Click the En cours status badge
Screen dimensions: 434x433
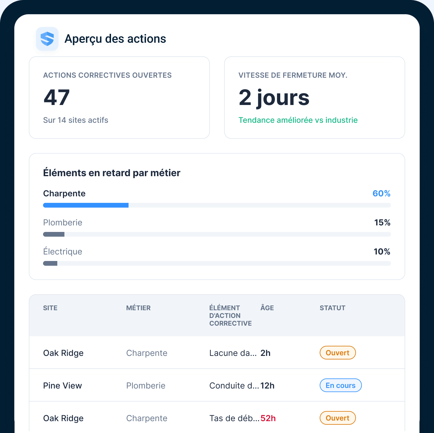coord(341,385)
